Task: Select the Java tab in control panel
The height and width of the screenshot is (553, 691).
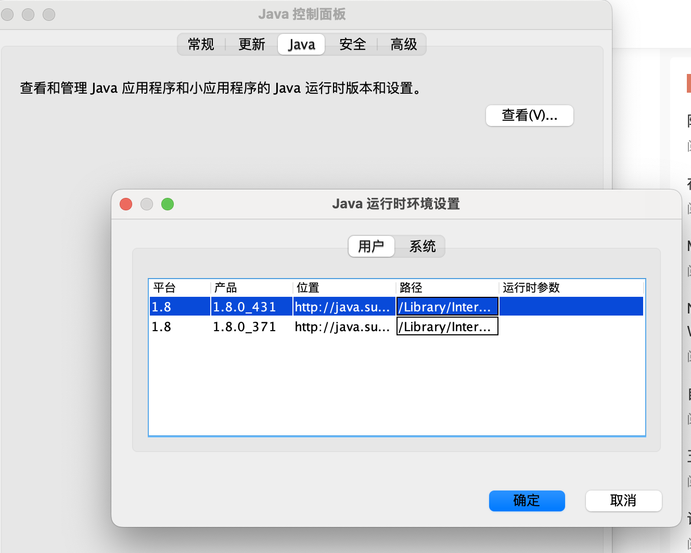Action: (301, 44)
